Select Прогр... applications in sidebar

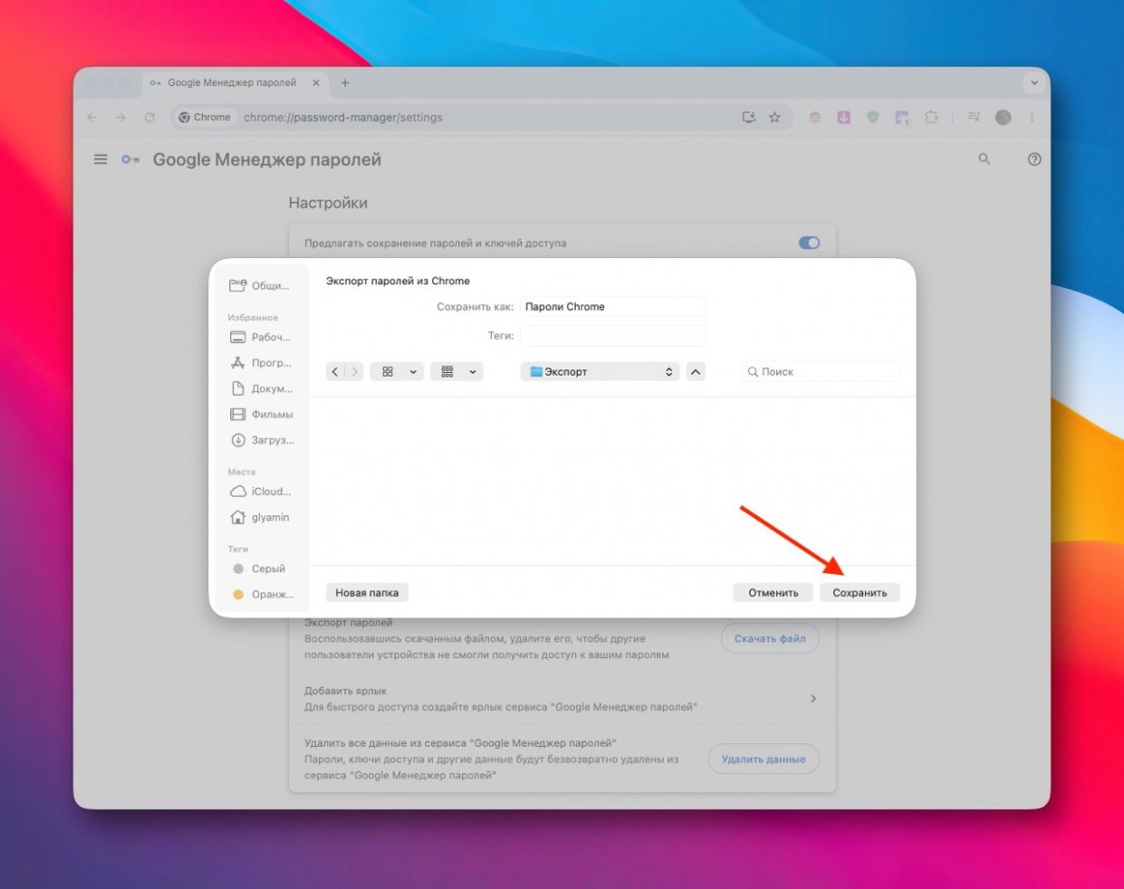click(260, 363)
